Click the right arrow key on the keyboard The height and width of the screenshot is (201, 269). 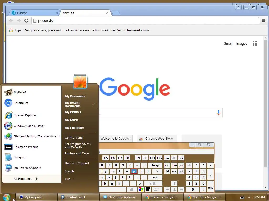click(182, 189)
